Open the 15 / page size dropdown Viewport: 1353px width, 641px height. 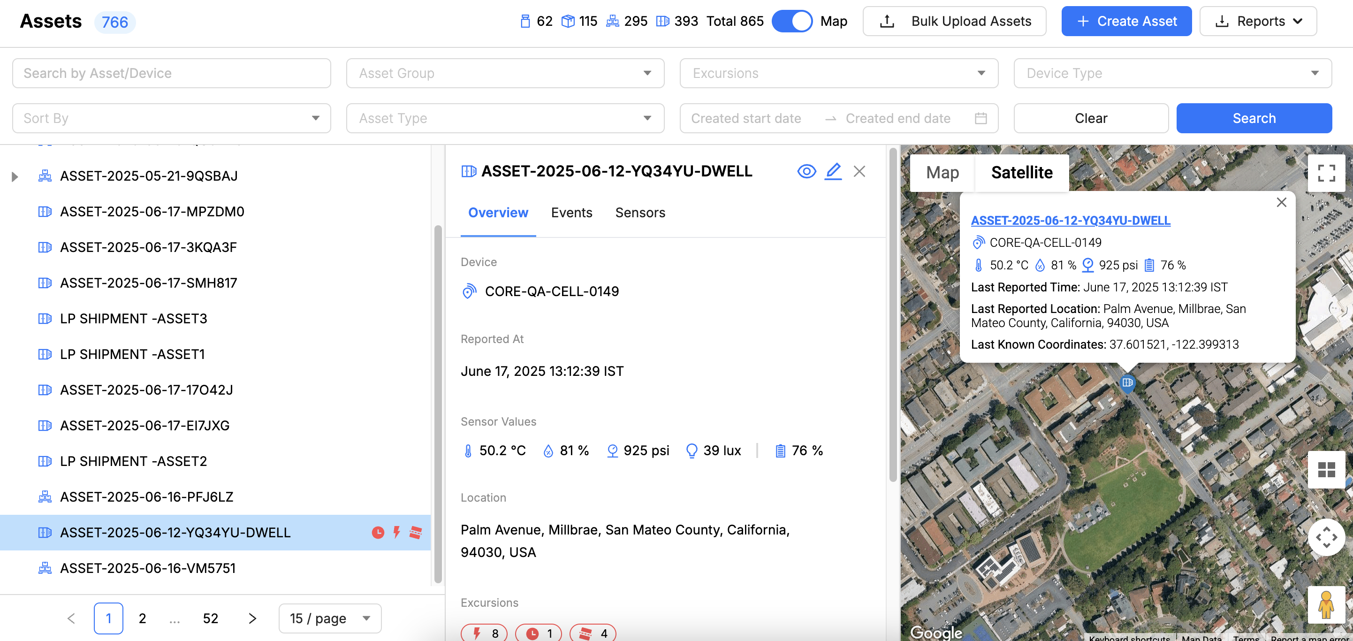point(329,618)
